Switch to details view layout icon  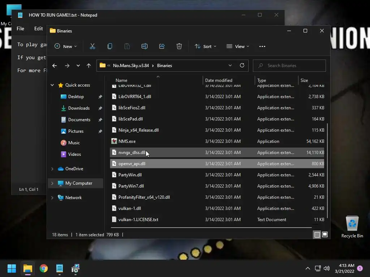(317, 234)
